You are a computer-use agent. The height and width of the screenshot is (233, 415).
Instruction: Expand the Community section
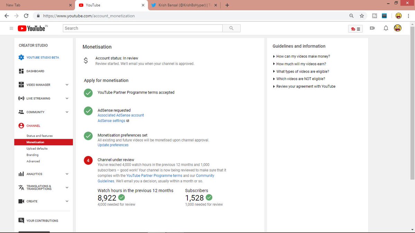[x=67, y=112]
